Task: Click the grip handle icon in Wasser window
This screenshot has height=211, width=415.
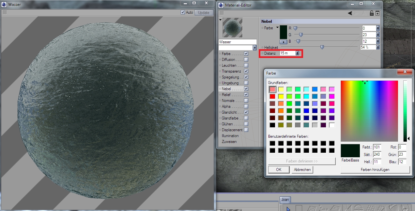Action: [x=5, y=13]
